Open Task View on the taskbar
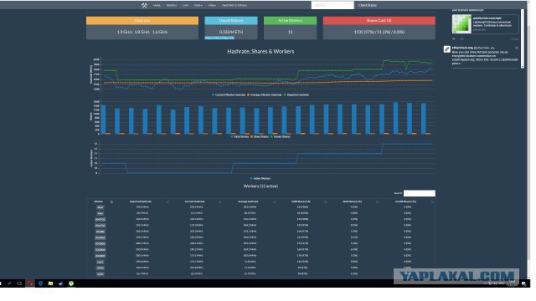The height and width of the screenshot is (301, 536). (x=19, y=283)
